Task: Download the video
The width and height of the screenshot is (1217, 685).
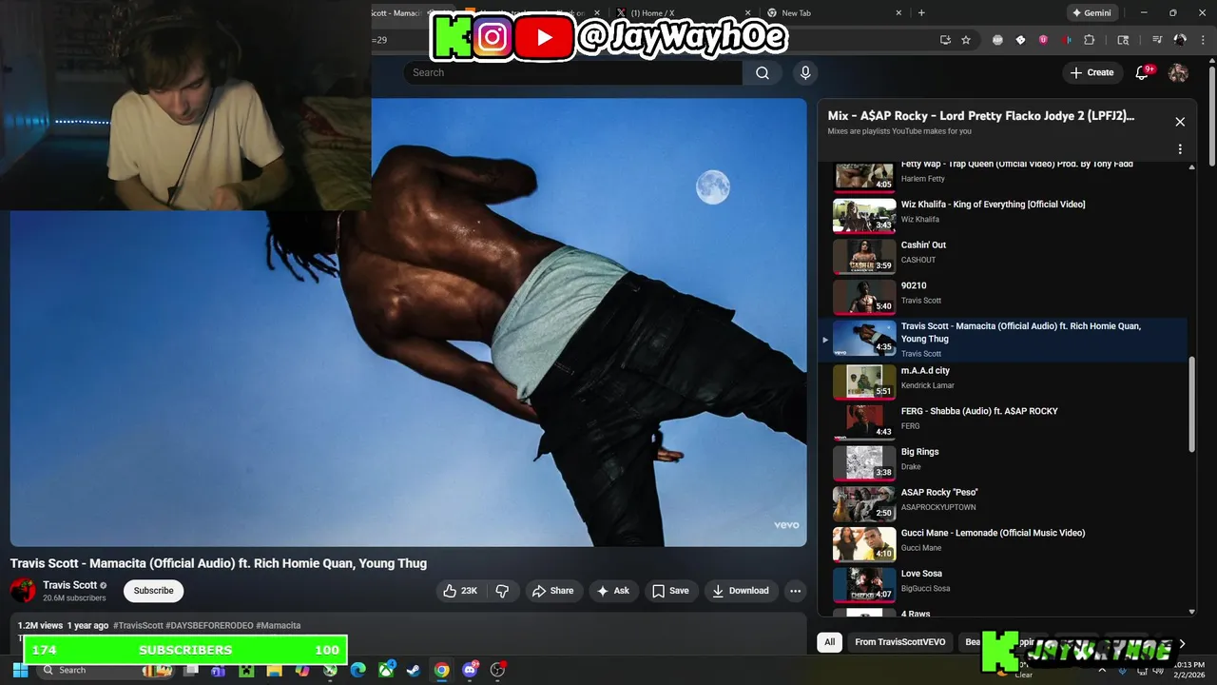Action: pos(741,591)
